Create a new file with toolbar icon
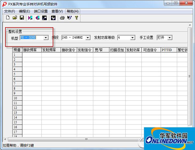Screen dimensions: 195x150 click(x=8, y=18)
